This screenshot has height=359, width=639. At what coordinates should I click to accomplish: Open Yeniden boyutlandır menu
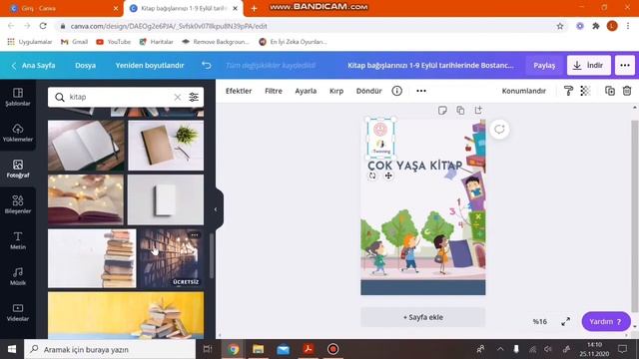[x=150, y=65]
